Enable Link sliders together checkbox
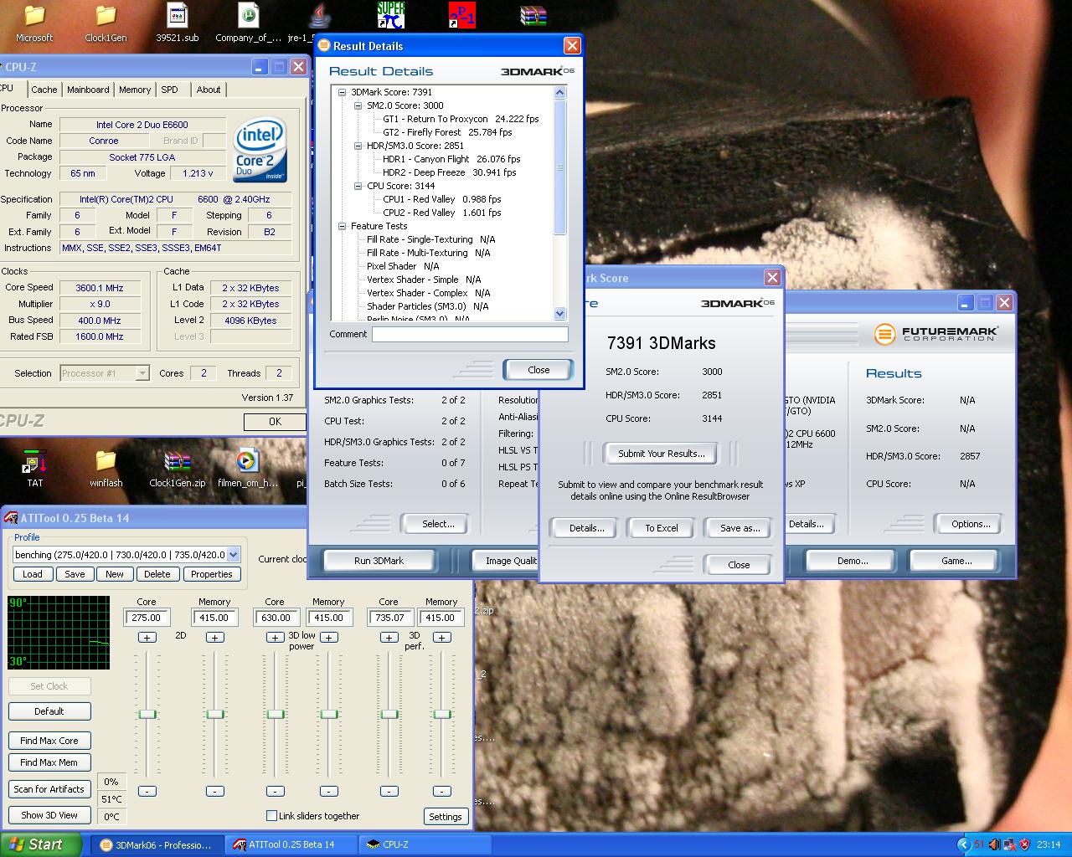Screen dimensions: 1072x857 [x=271, y=815]
